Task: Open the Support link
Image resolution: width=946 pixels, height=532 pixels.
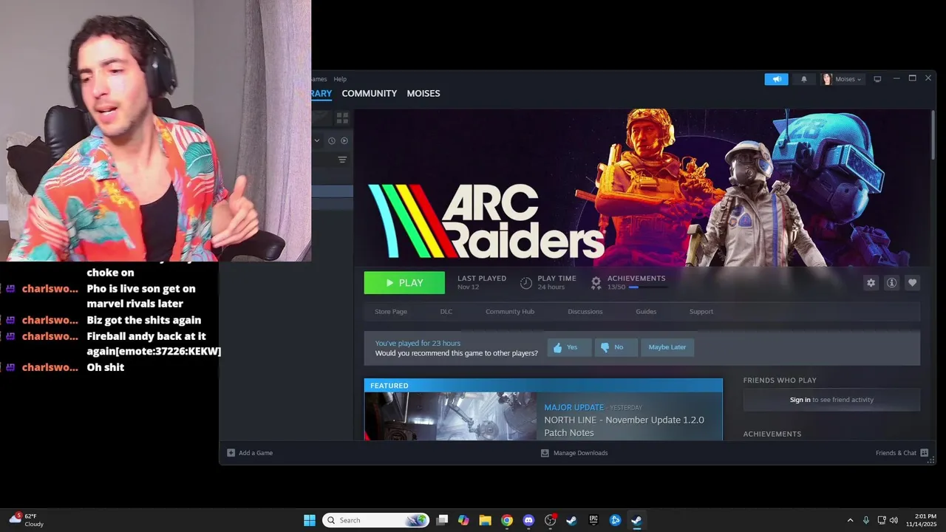Action: [701, 312]
